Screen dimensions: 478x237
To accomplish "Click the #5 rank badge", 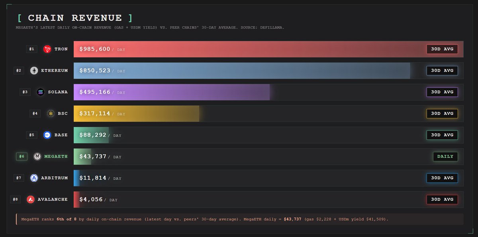I will pos(32,135).
